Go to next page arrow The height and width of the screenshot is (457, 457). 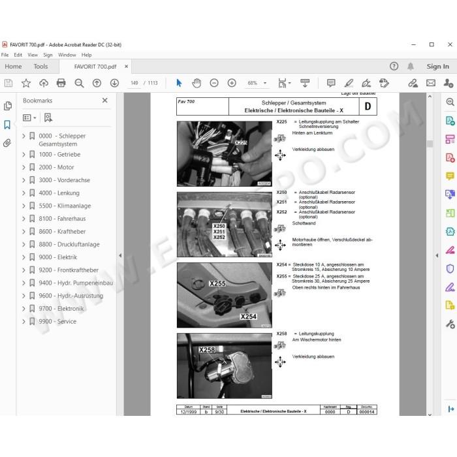click(x=114, y=83)
